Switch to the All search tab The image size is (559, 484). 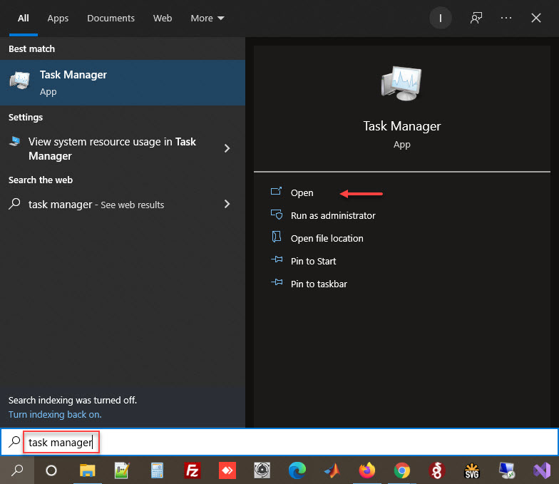[x=24, y=19]
